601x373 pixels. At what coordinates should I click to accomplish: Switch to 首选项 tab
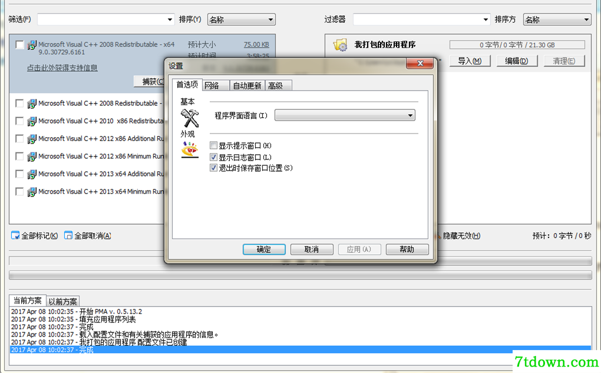coord(187,85)
